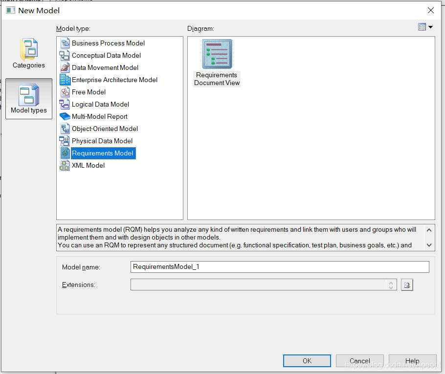Click the requirements model description text
445x374 pixels.
click(x=237, y=237)
